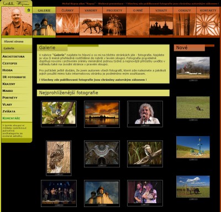The height and width of the screenshot is (212, 221).
Task: Open the Projekty fireworks tab
Action: tap(114, 24)
